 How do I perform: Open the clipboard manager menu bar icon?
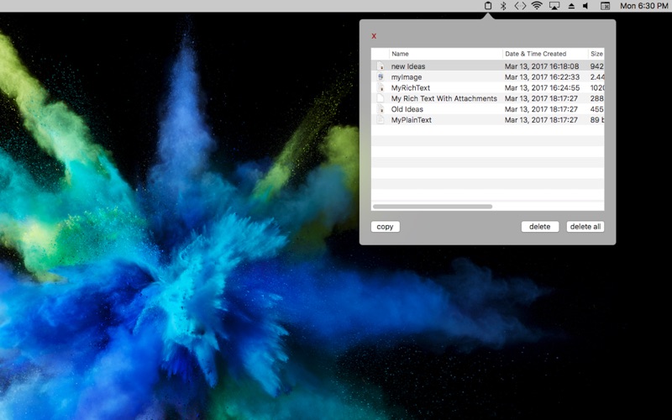488,6
